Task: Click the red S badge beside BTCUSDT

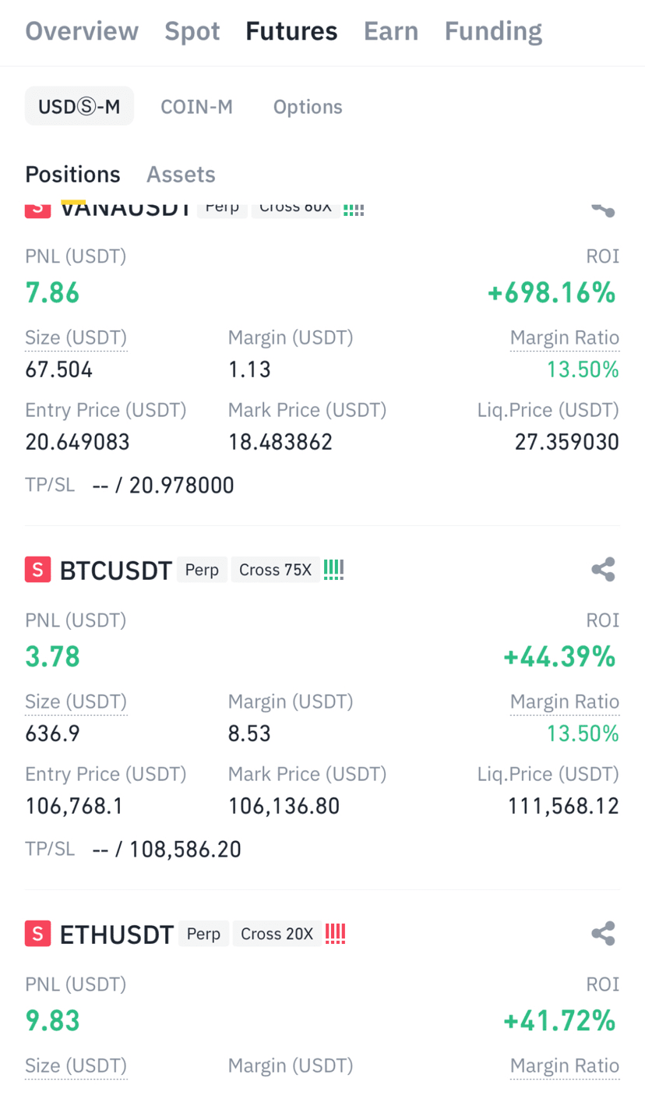Action: [x=37, y=570]
